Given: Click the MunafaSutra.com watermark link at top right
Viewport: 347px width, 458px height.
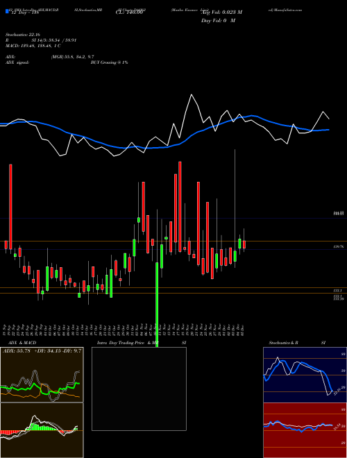Looking at the screenshot, I should [x=285, y=10].
